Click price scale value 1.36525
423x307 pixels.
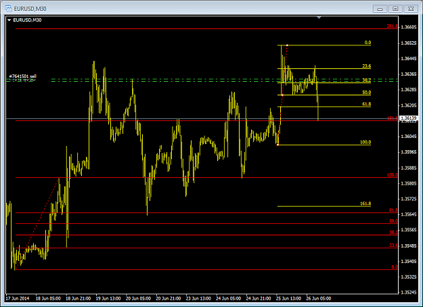[409, 43]
